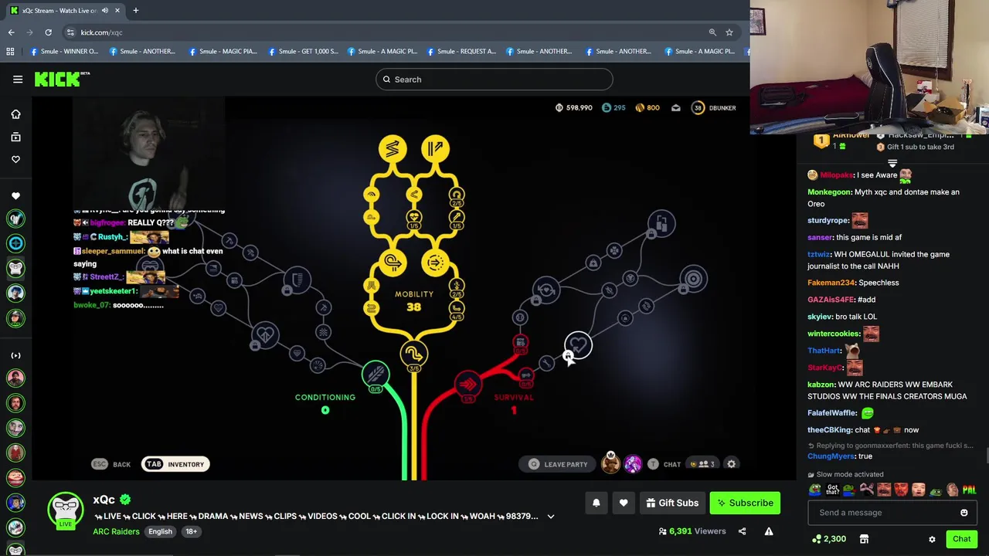Screen dimensions: 989x556
Task: Select the top-left yellow Mobility skill
Action: click(x=393, y=148)
